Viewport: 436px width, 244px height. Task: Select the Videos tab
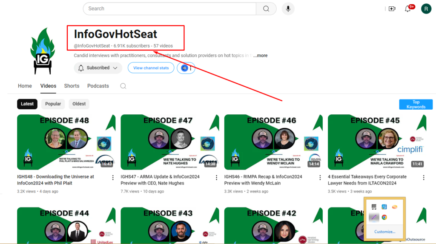(x=48, y=86)
